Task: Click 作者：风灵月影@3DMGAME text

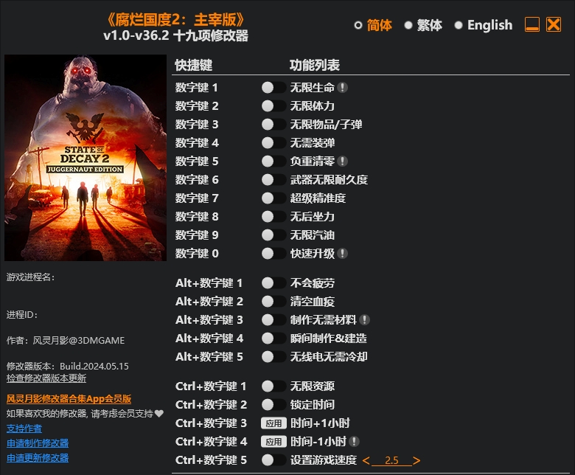Action: click(66, 340)
